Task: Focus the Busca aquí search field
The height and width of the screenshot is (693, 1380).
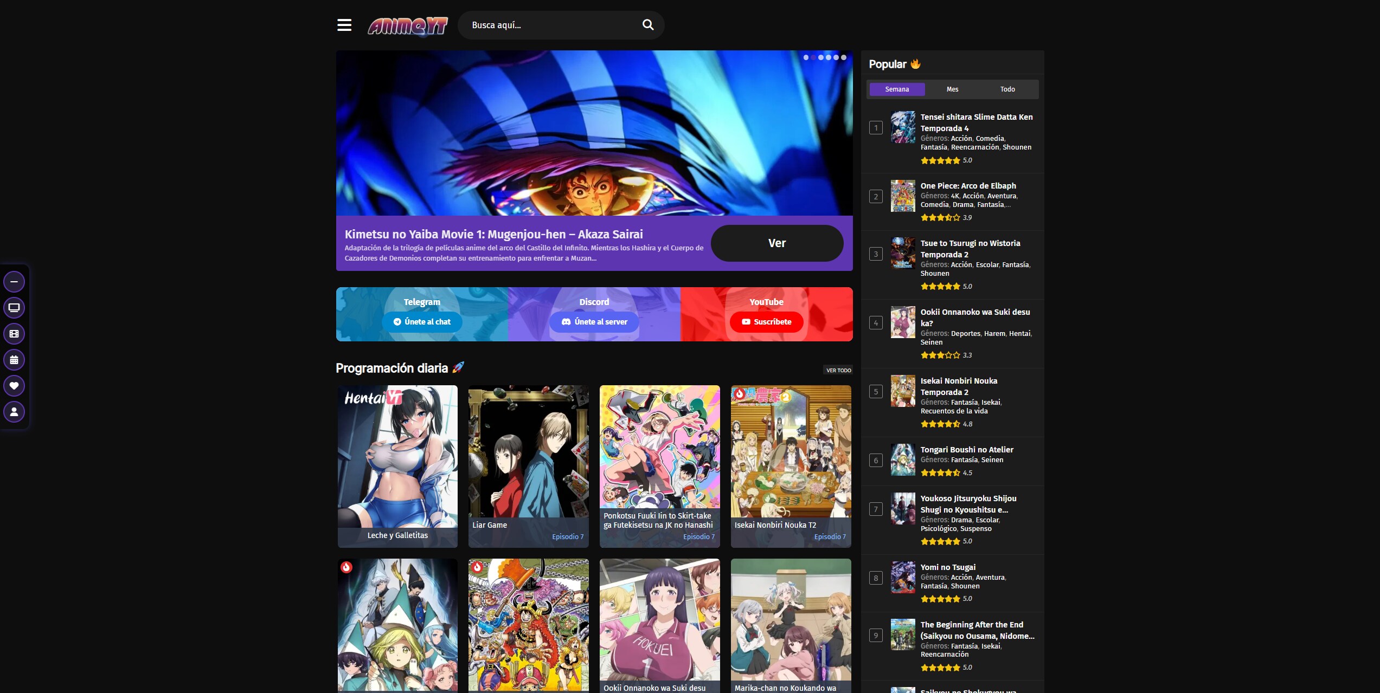Action: point(553,25)
